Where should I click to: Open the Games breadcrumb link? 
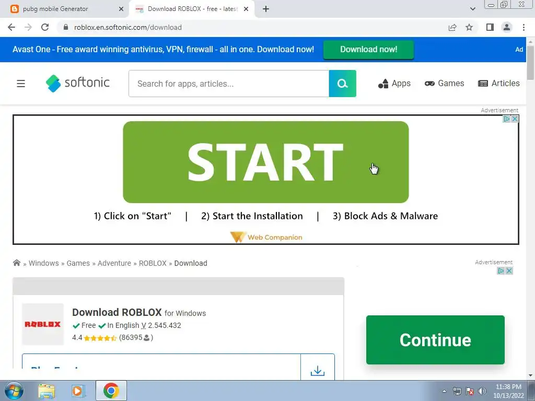[x=78, y=263]
